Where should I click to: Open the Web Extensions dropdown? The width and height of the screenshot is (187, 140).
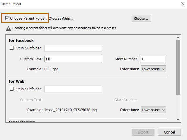pyautogui.click(x=153, y=110)
